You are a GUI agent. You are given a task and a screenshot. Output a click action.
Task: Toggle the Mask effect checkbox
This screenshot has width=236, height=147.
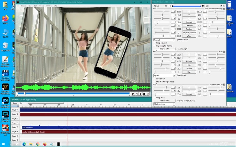coord(224,52)
